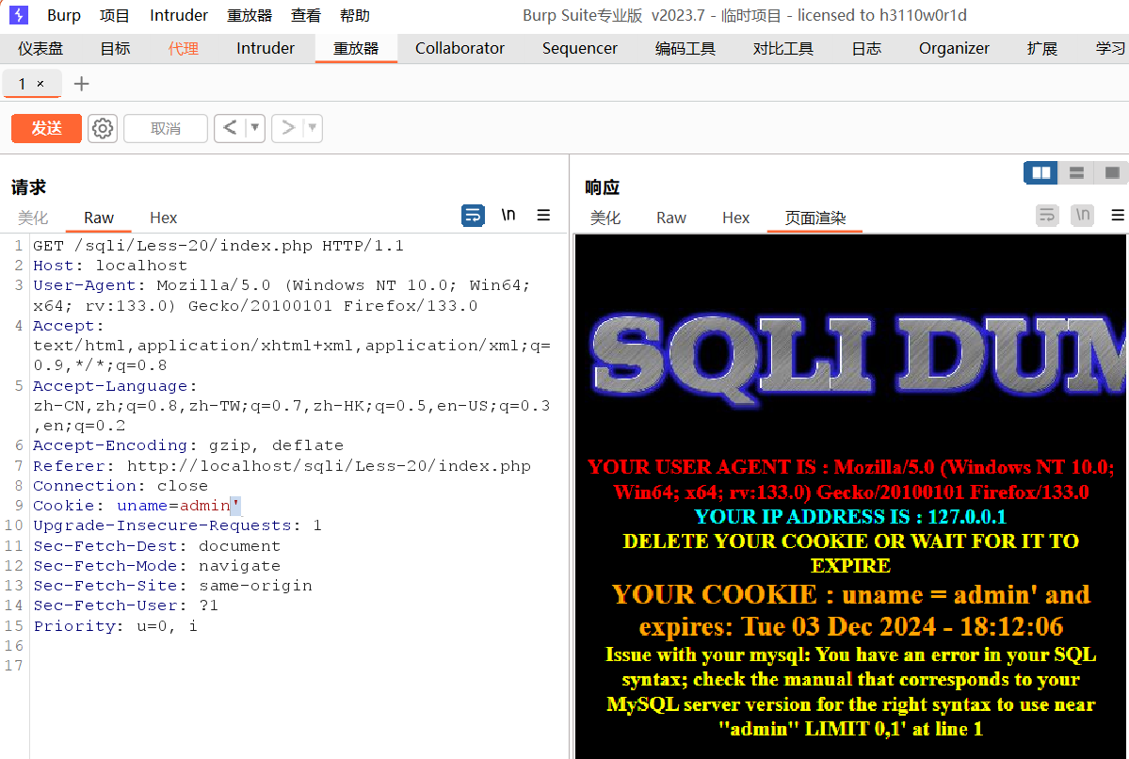Image resolution: width=1129 pixels, height=759 pixels.
Task: Click Upgrade-Insecure-Requests header line
Action: tap(177, 525)
